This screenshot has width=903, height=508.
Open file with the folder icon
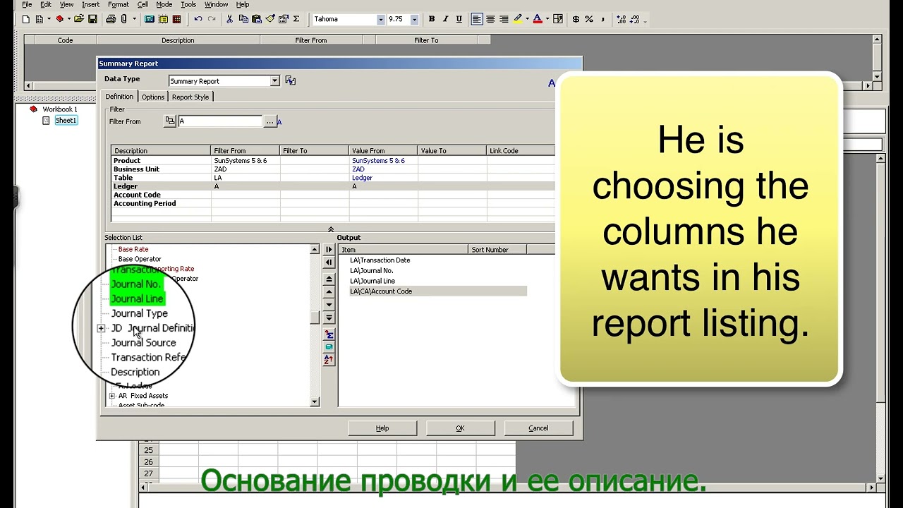(x=79, y=19)
